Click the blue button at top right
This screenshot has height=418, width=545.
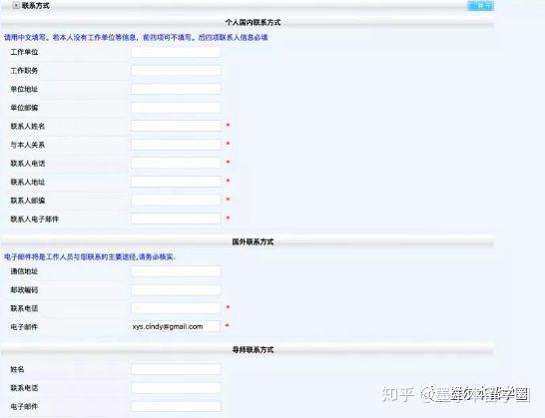481,6
